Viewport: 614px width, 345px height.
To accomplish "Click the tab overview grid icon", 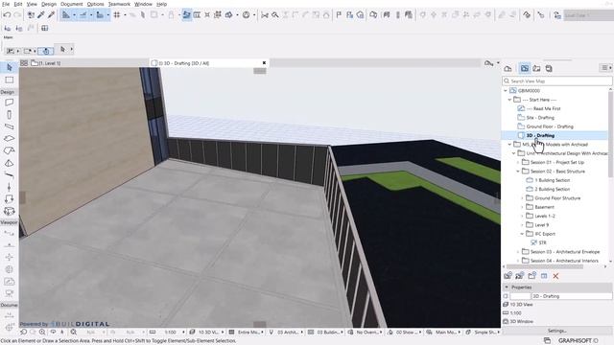I will click(24, 63).
